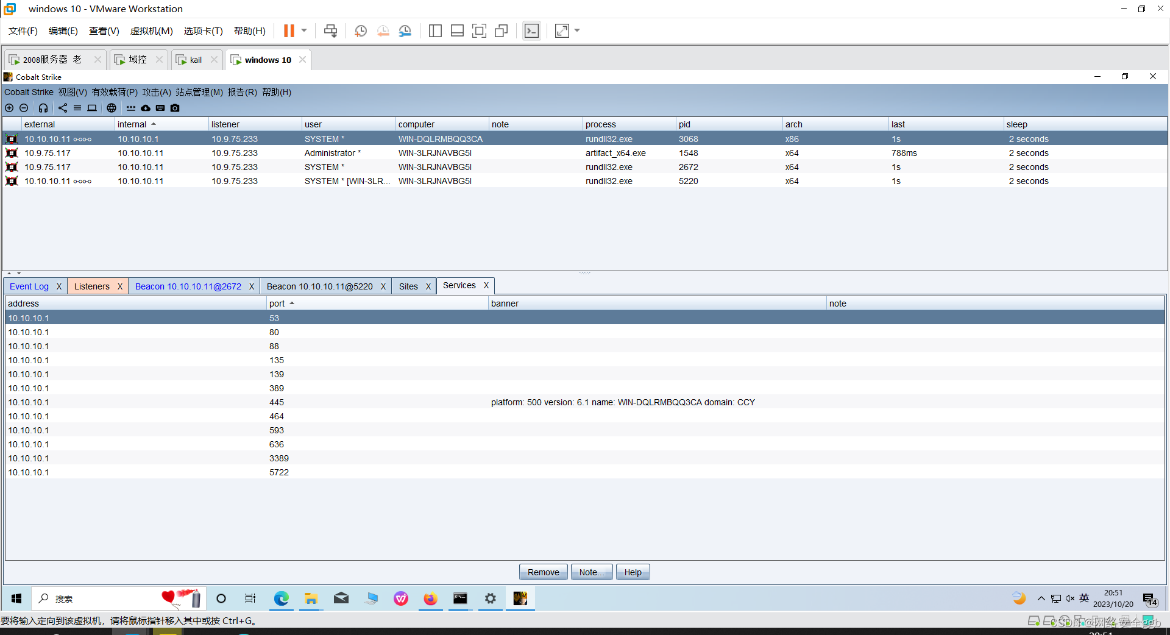Open VMware 虚拟机(M) menu
The width and height of the screenshot is (1170, 635).
tap(151, 30)
